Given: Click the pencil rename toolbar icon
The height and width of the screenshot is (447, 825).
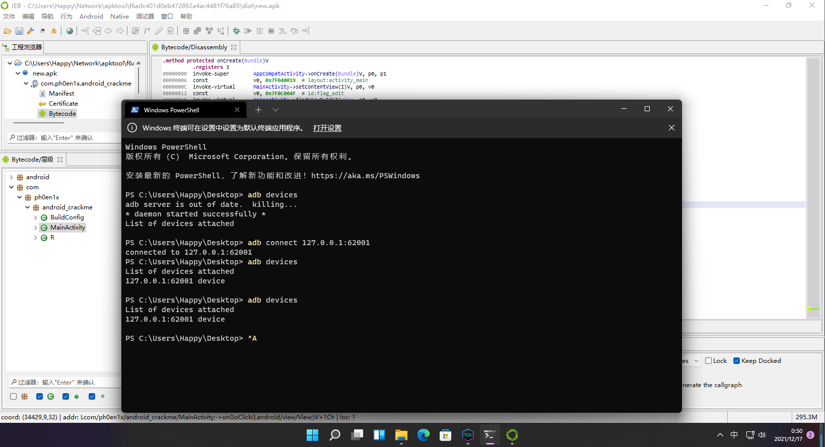Looking at the screenshot, I should [159, 31].
